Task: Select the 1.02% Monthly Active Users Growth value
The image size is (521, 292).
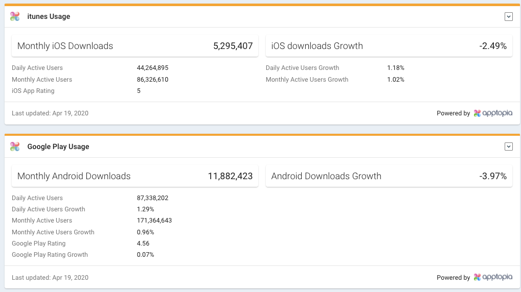Action: click(395, 80)
